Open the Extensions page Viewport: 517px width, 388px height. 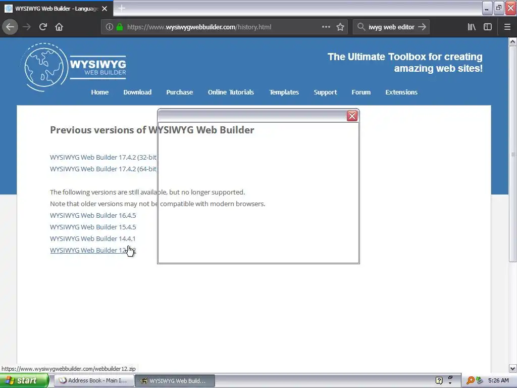coord(401,92)
